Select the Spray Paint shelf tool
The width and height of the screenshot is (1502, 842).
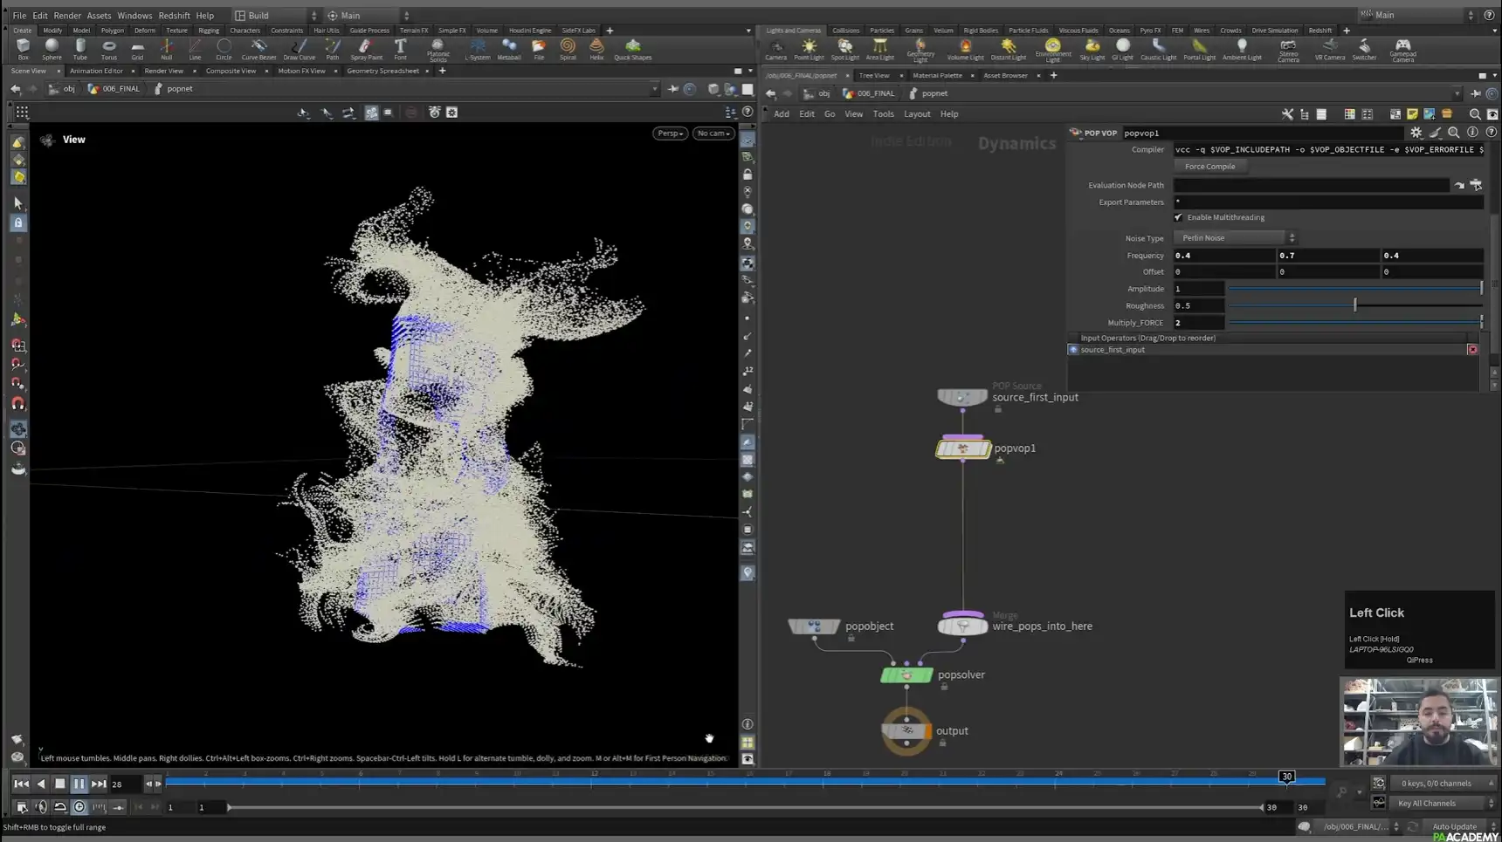366,49
